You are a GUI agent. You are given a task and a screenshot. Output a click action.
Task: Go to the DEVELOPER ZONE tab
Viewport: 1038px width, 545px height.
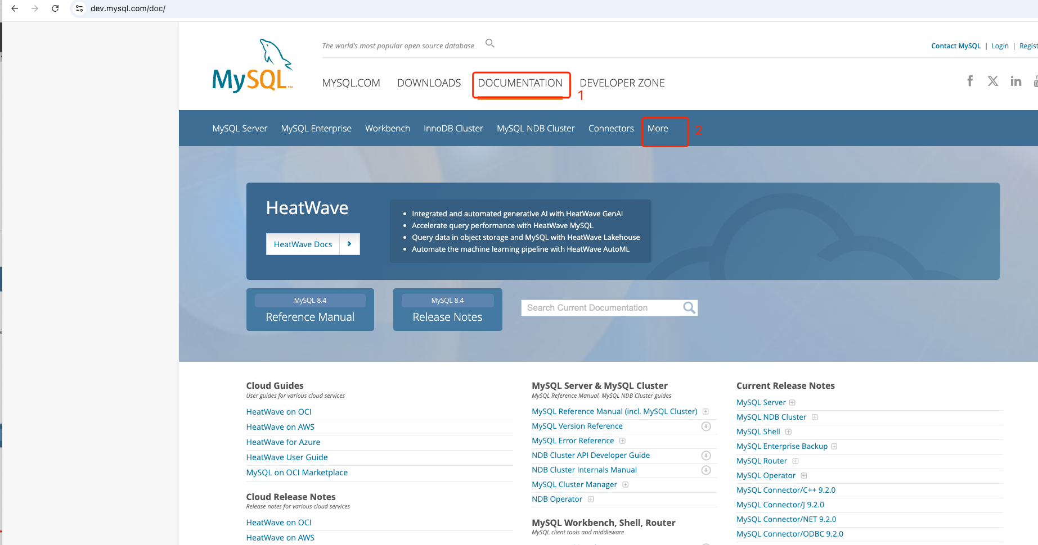tap(622, 83)
